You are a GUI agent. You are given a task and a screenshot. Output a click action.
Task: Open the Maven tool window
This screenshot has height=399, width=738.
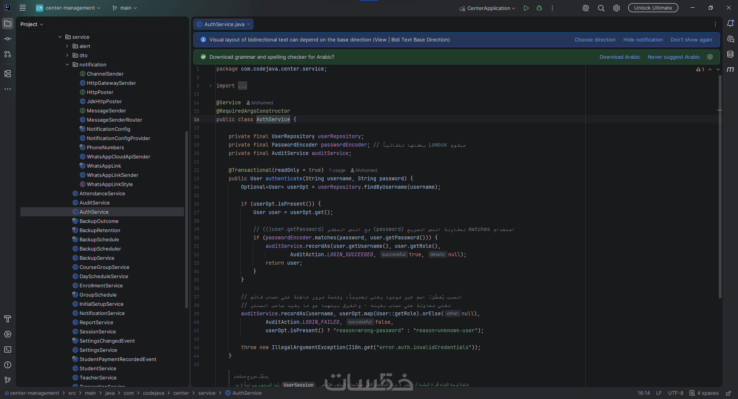pos(730,69)
